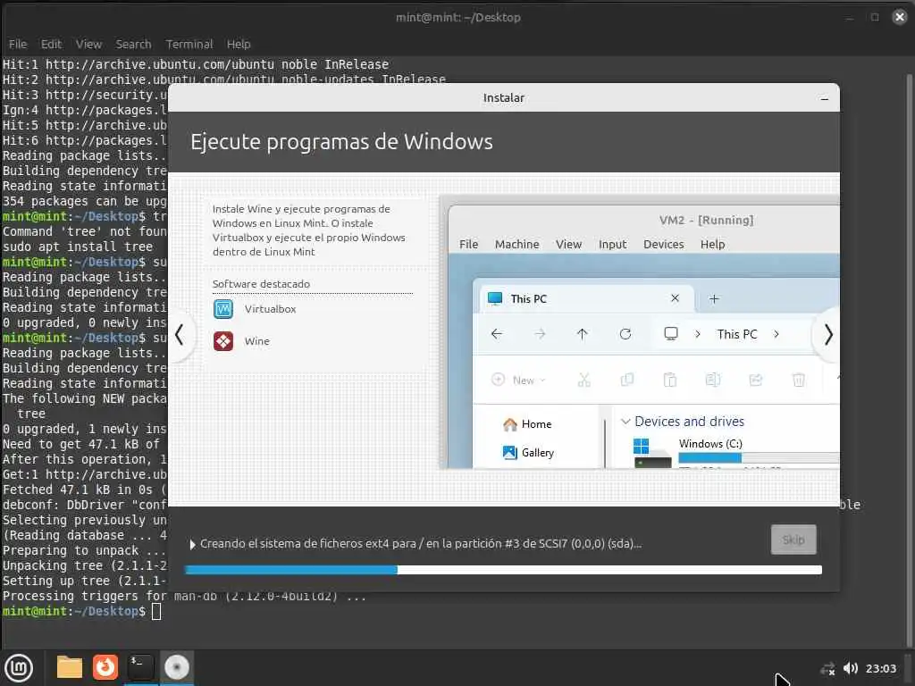Click the Skip button in installer

(x=793, y=540)
